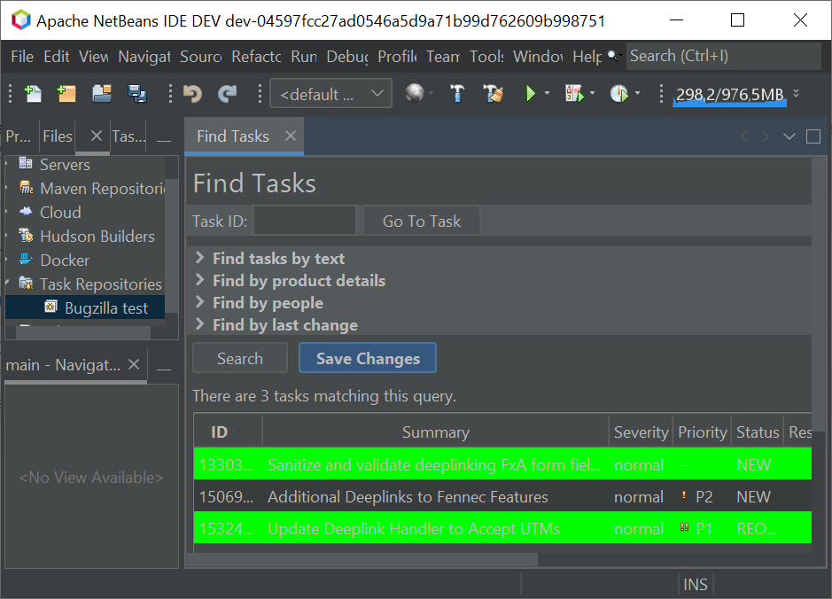Image resolution: width=832 pixels, height=599 pixels.
Task: Go to next editor tab arrow
Action: [766, 136]
